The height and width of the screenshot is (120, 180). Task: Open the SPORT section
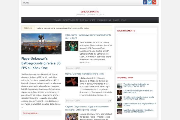coord(92,20)
